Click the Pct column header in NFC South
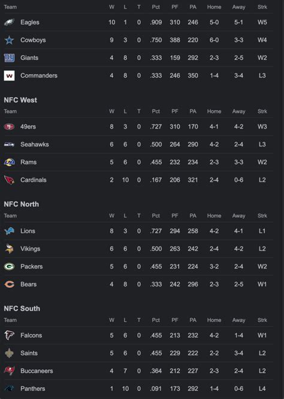Viewport: 284px width, 399px height. point(156,320)
